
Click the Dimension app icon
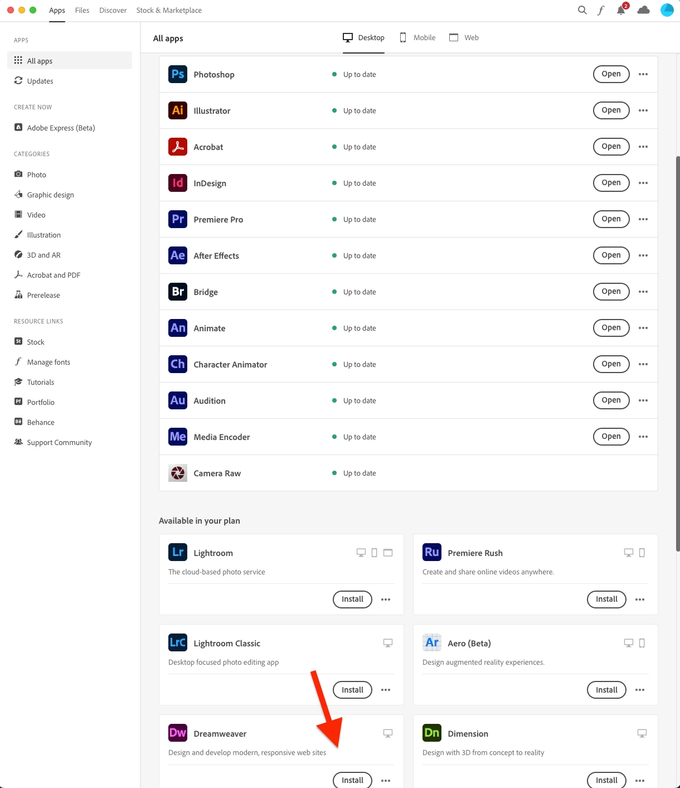[432, 733]
